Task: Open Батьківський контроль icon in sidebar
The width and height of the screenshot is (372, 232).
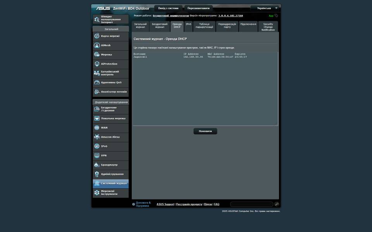Action: click(97, 73)
